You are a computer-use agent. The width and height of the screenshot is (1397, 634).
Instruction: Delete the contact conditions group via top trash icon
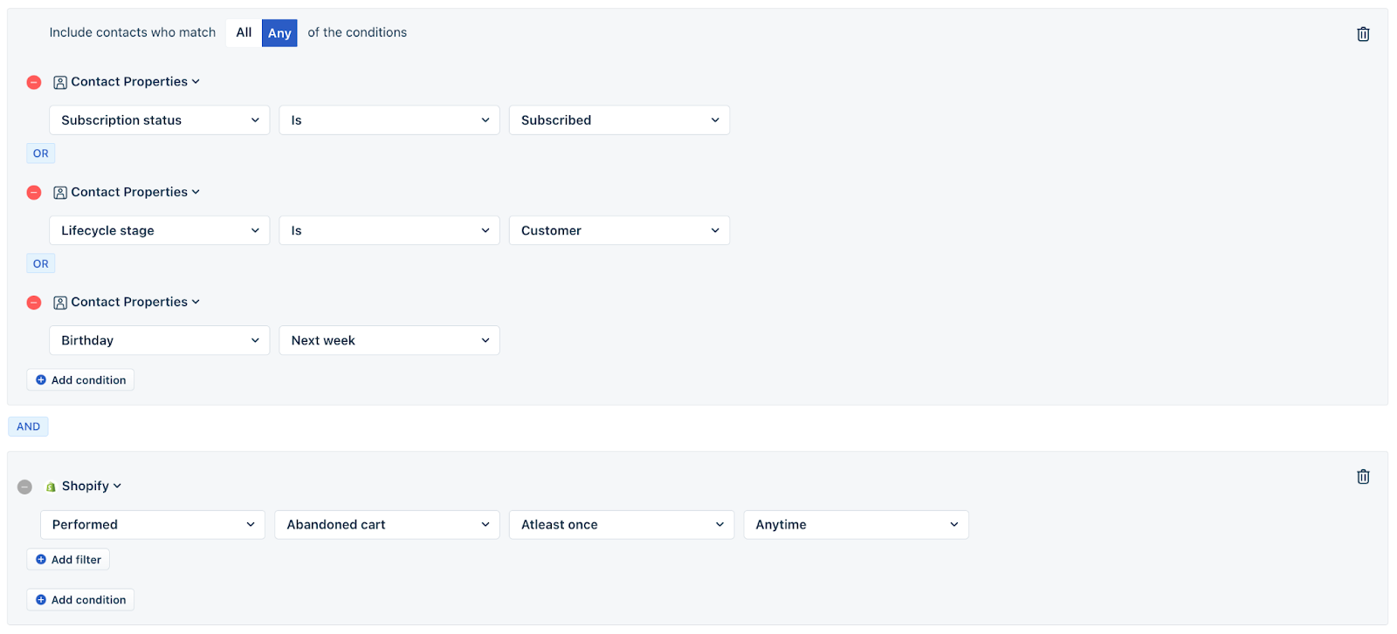[1363, 33]
